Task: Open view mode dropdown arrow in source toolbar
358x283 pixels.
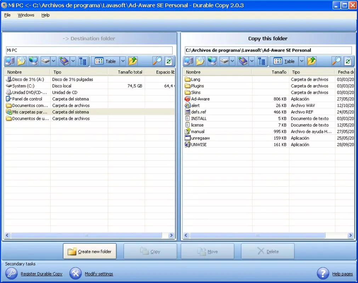Action: pyautogui.click(x=302, y=61)
